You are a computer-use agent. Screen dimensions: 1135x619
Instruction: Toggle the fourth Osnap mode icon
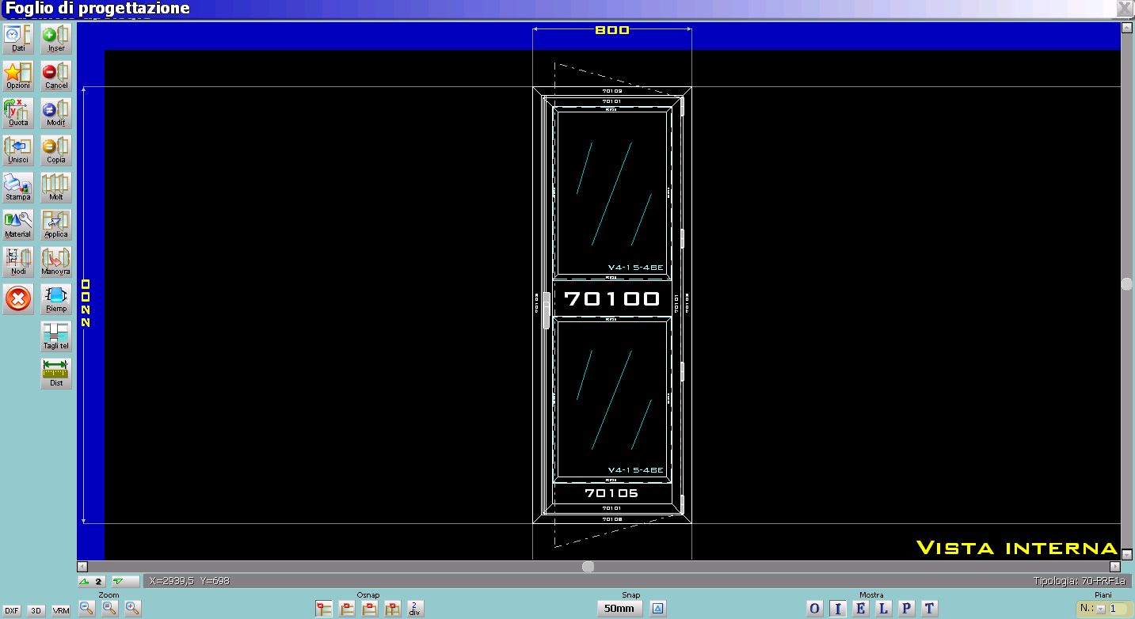pyautogui.click(x=392, y=609)
